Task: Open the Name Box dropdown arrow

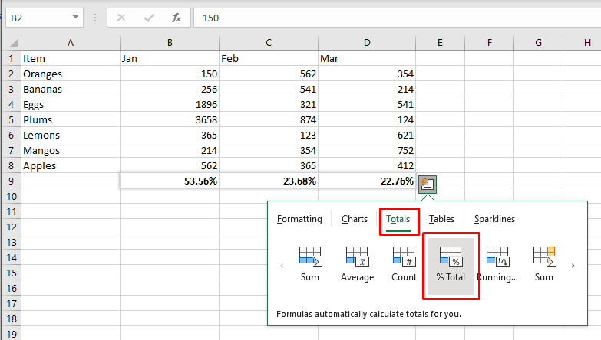Action: (x=75, y=17)
